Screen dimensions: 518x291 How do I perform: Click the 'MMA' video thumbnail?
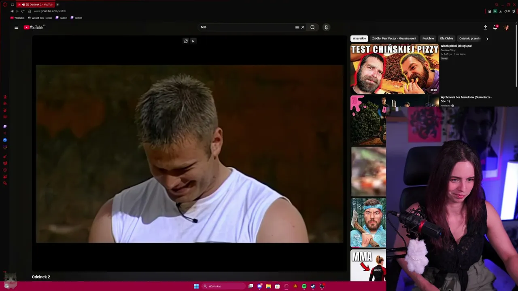coord(368,266)
